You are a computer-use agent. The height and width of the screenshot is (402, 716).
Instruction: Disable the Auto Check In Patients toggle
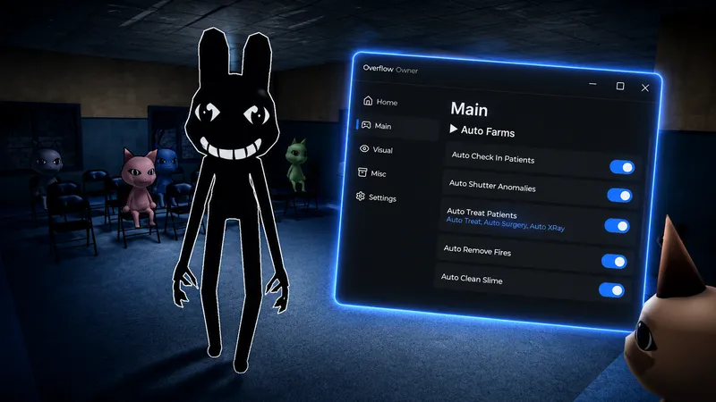[x=622, y=167]
